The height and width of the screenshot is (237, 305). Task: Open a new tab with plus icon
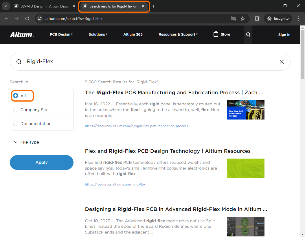[153, 6]
